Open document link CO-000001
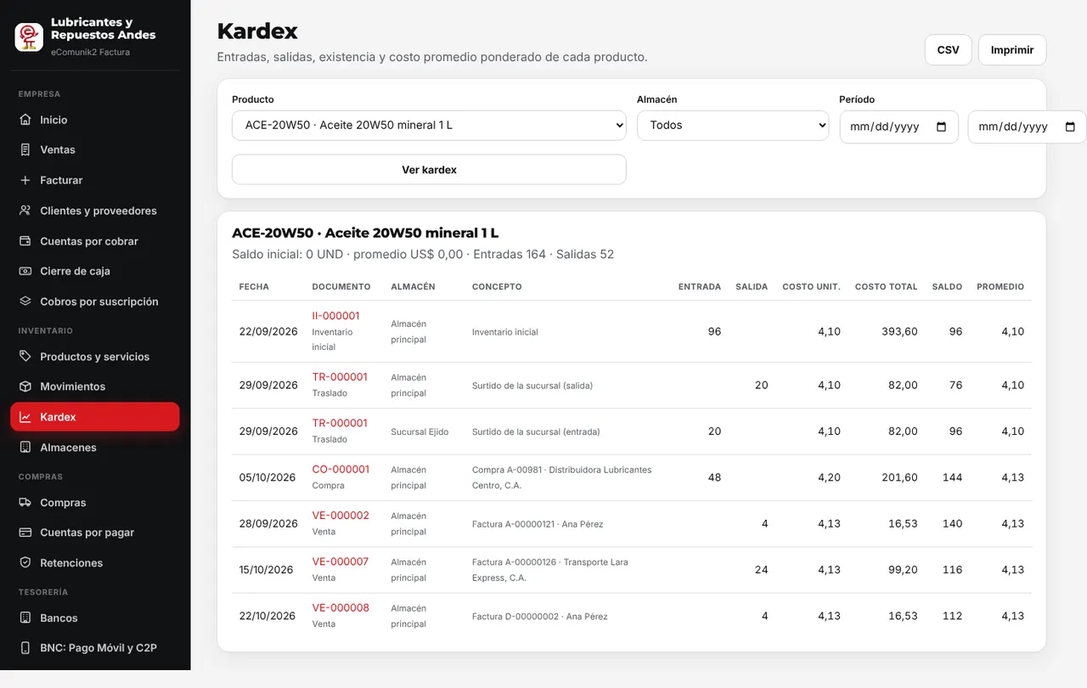The height and width of the screenshot is (688, 1087). [341, 469]
